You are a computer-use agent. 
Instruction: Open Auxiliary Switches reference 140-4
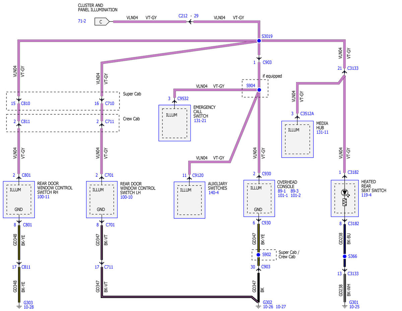tap(213, 193)
